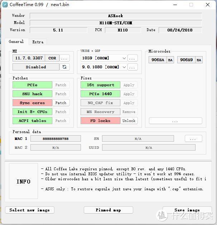Click the ME refresh icon button

[64, 67]
